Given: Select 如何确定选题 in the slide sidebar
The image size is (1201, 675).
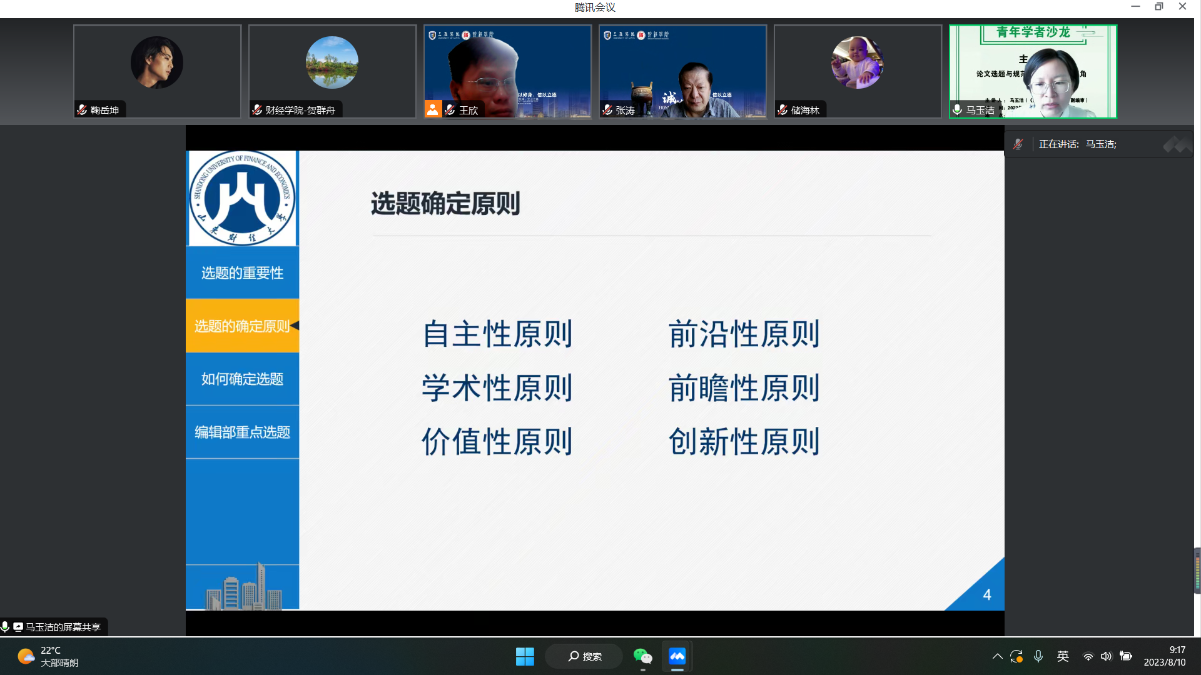Looking at the screenshot, I should pyautogui.click(x=242, y=378).
